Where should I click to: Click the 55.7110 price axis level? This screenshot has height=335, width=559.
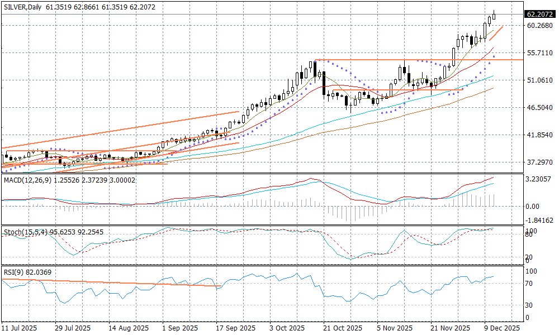click(539, 53)
